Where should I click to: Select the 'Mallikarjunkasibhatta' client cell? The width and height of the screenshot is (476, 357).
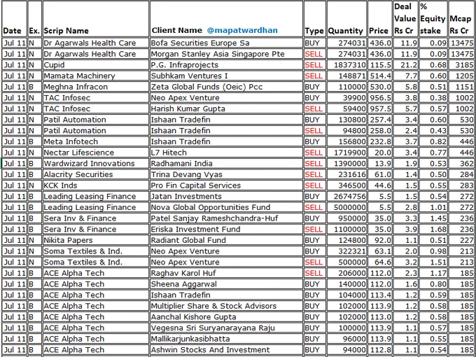[x=226, y=339]
